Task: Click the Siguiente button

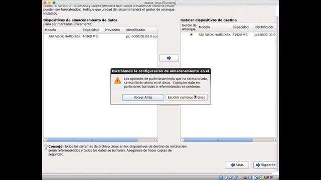Action: (265, 164)
